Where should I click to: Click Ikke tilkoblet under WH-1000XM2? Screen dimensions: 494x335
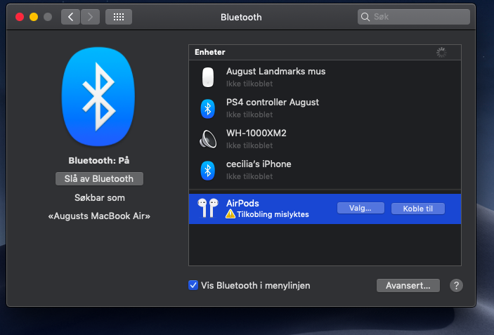[x=249, y=145]
